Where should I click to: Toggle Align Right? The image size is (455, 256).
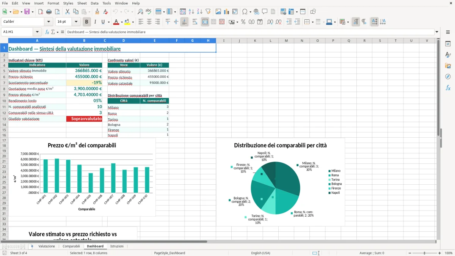pyautogui.click(x=158, y=22)
